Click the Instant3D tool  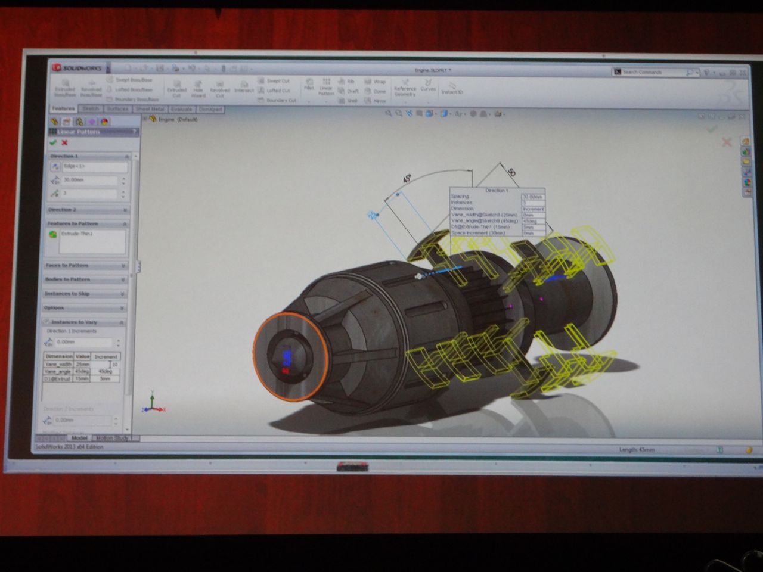tap(452, 89)
